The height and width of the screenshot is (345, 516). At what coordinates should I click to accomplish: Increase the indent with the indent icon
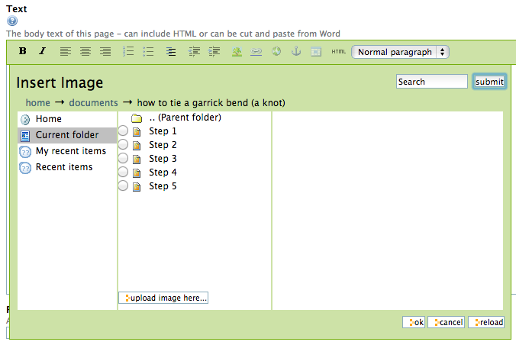(214, 51)
